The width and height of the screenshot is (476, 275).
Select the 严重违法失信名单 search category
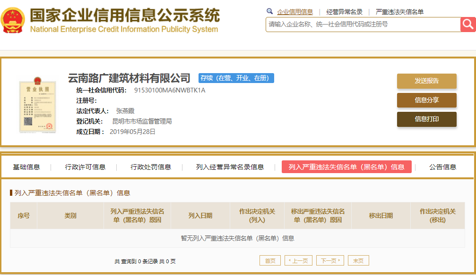pyautogui.click(x=399, y=12)
